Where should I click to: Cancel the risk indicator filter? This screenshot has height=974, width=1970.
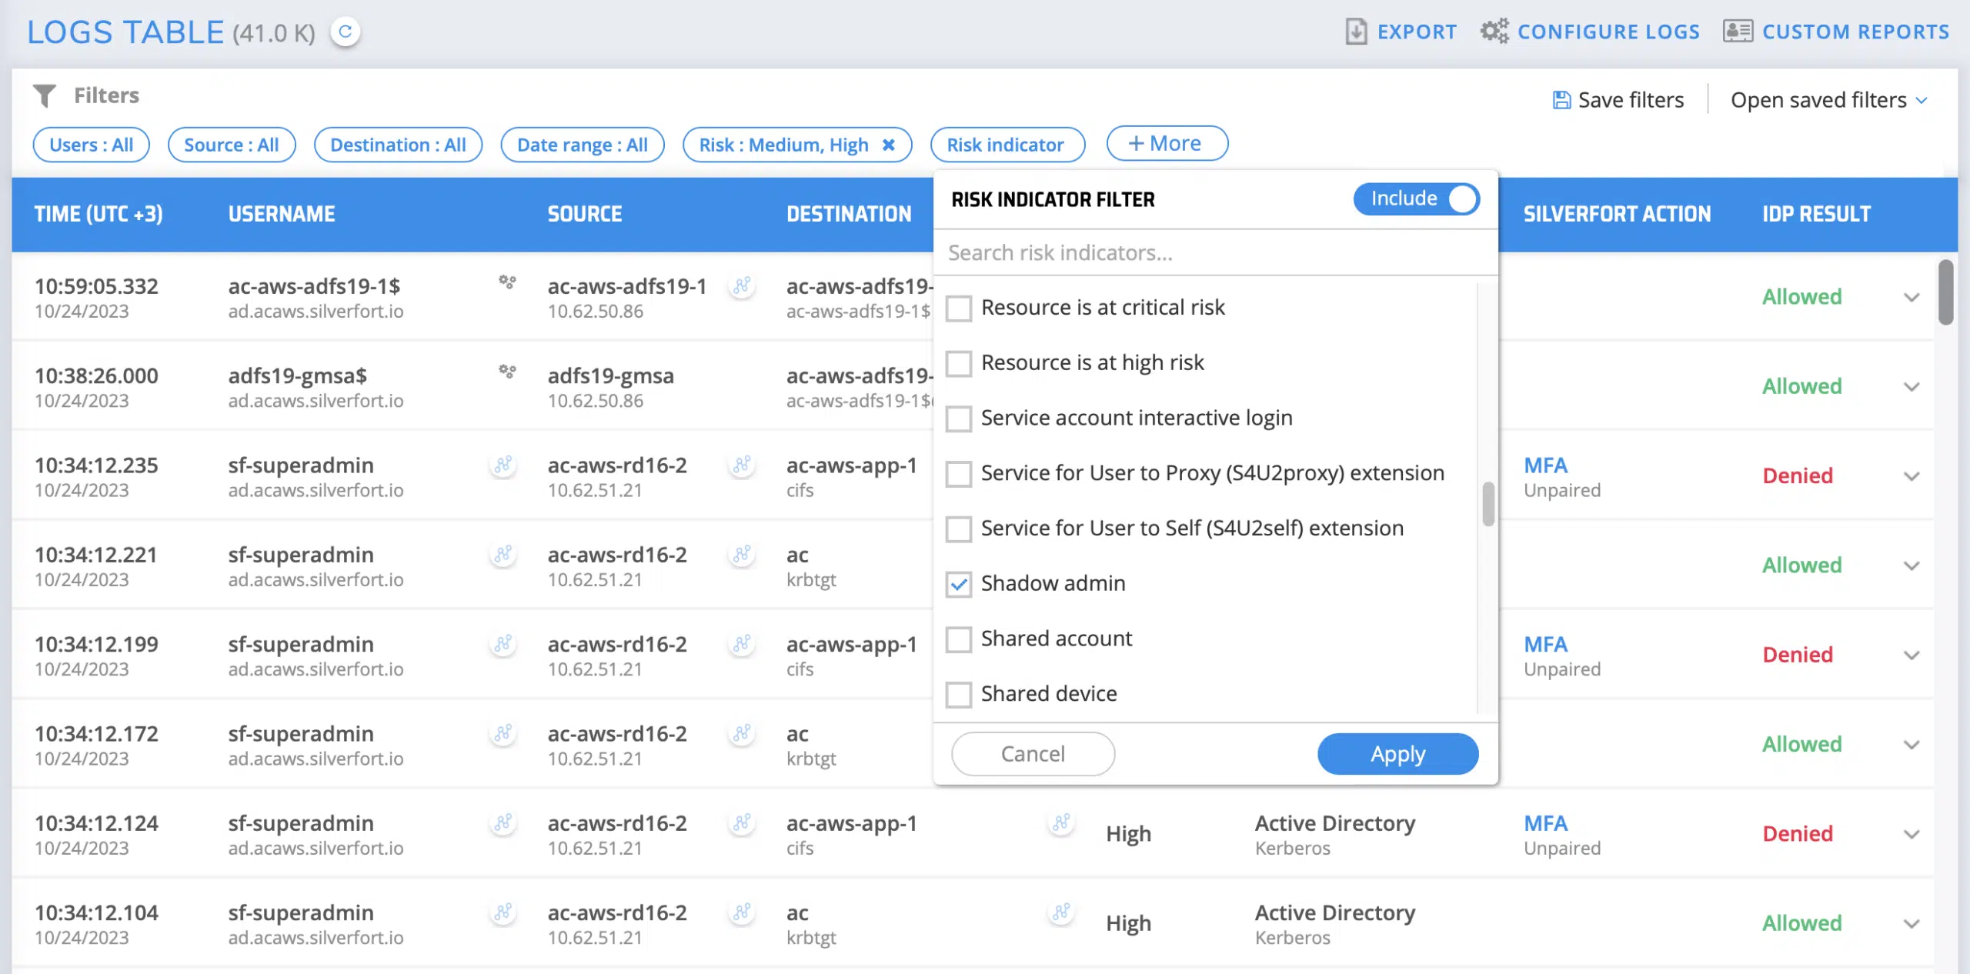(1032, 754)
